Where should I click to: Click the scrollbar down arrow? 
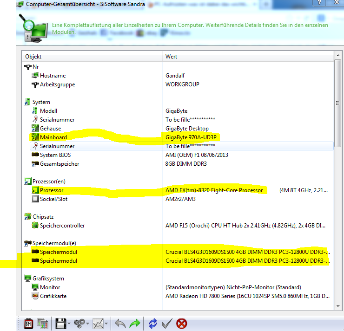[338, 306]
